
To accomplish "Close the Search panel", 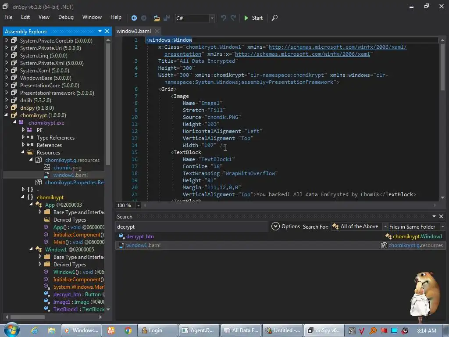I will 441,216.
